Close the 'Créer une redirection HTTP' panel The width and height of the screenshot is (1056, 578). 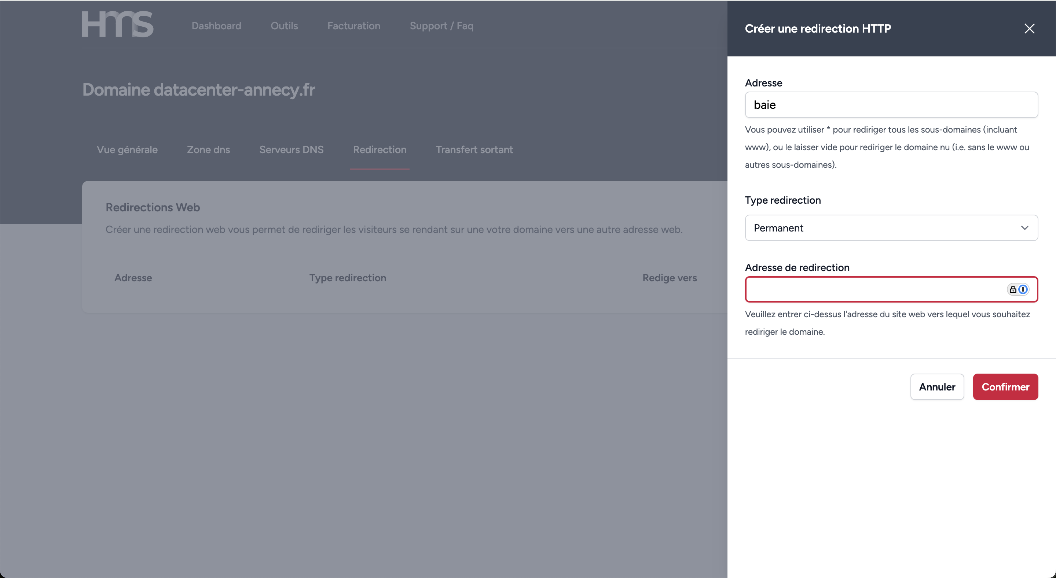[1029, 28]
